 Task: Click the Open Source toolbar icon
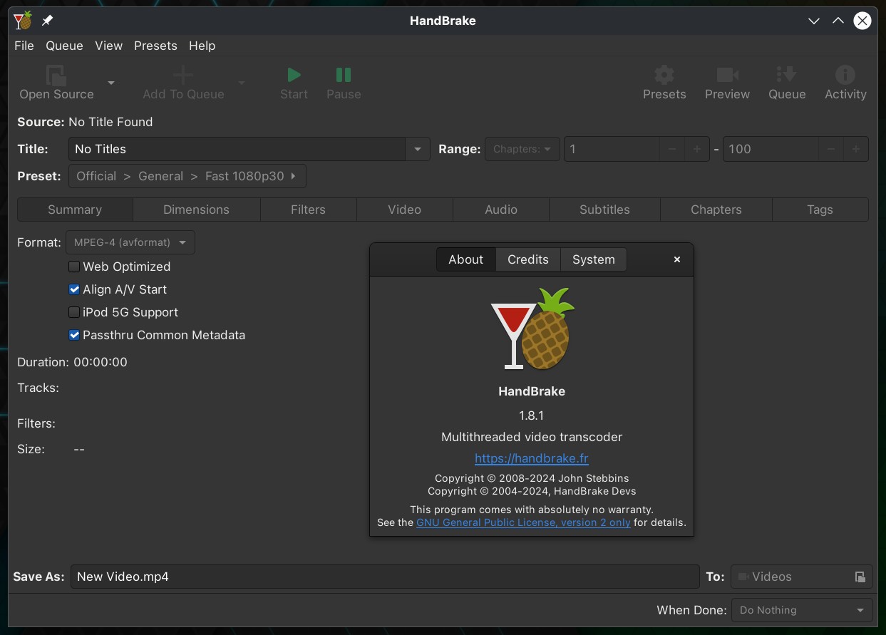point(56,75)
